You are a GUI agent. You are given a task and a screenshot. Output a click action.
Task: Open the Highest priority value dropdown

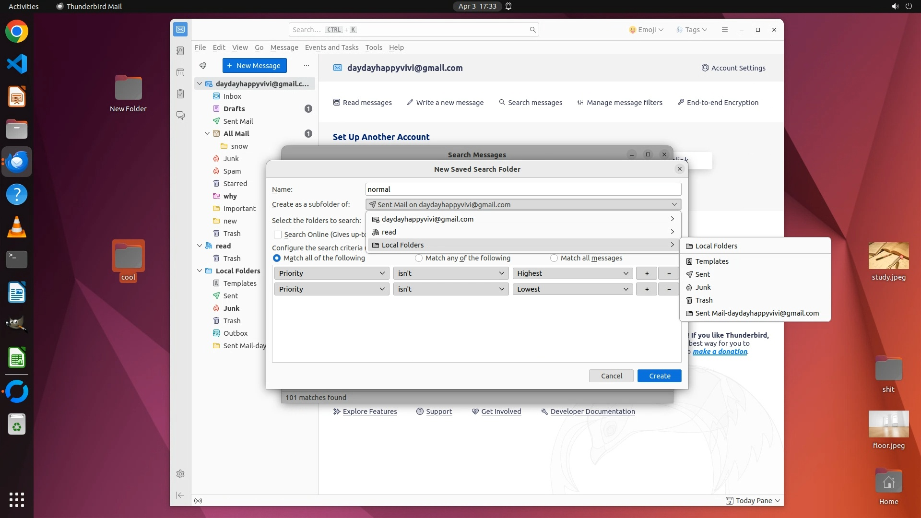572,273
